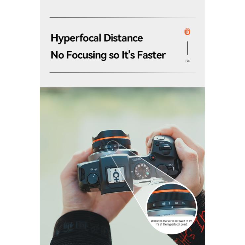This screenshot has width=245, height=245.
Task: Click the camera shutter release button
Action: (161, 138)
